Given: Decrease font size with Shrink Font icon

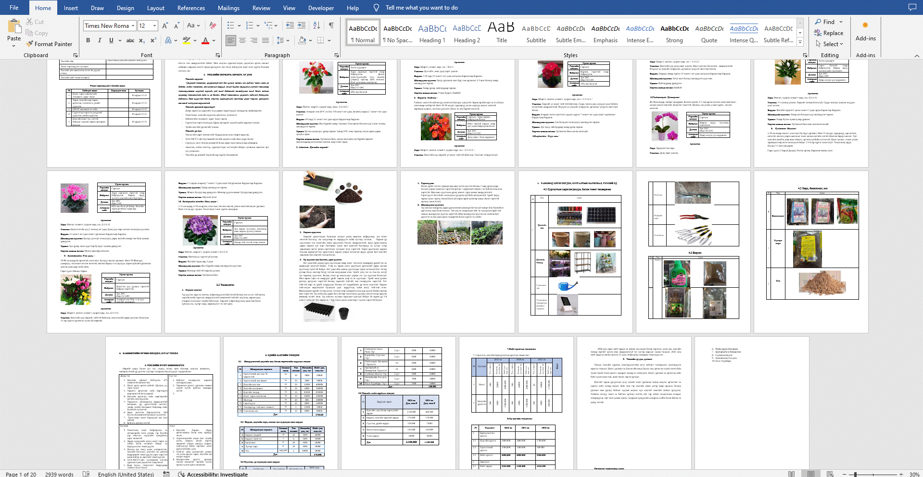Looking at the screenshot, I should [177, 25].
